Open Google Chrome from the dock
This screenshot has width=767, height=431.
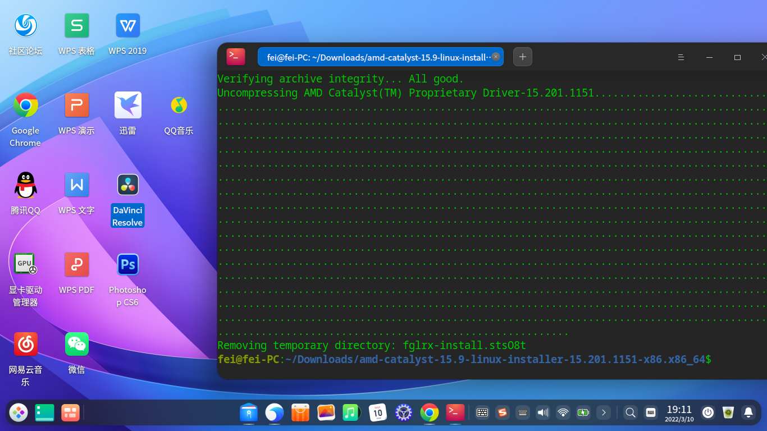point(430,412)
